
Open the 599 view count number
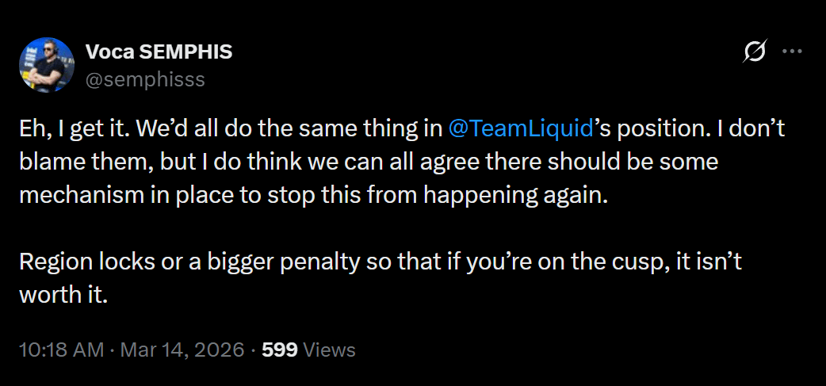(279, 350)
